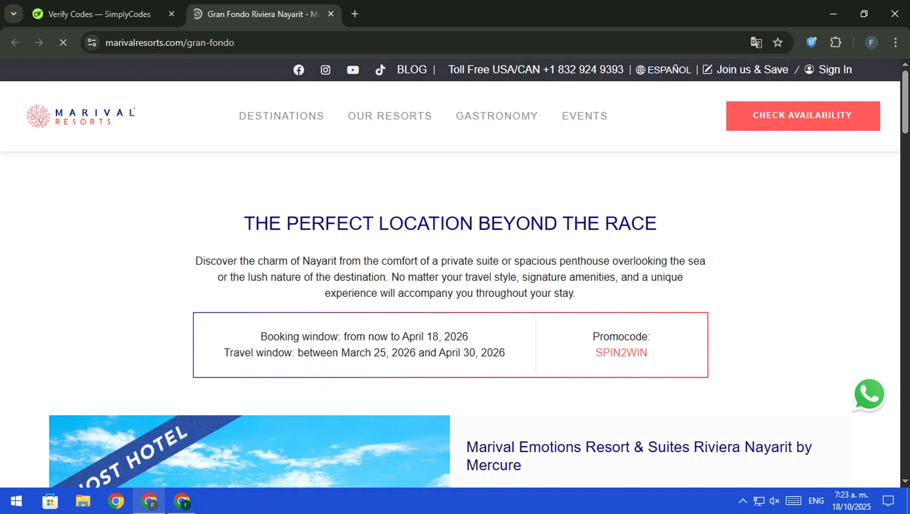This screenshot has height=514, width=910.
Task: Open a new browser tab
Action: coord(355,14)
